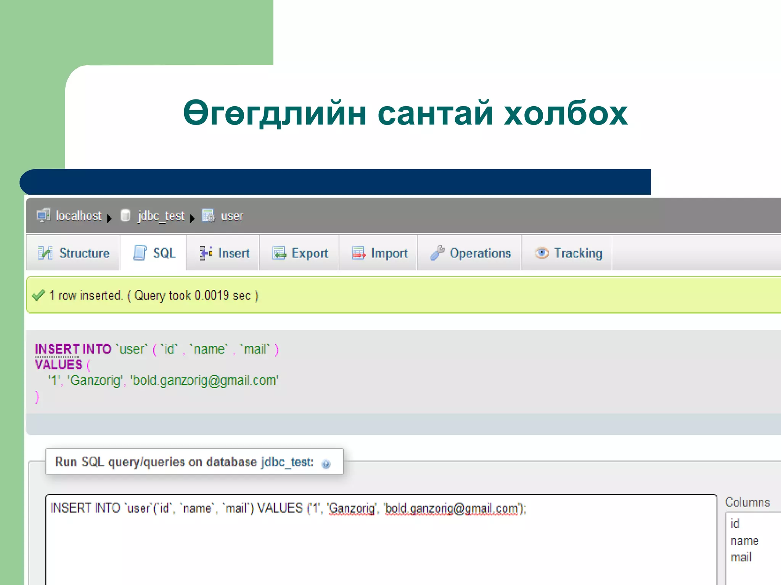Click the slide title Өгөгдлийн сантай холбох
The width and height of the screenshot is (781, 585).
405,113
